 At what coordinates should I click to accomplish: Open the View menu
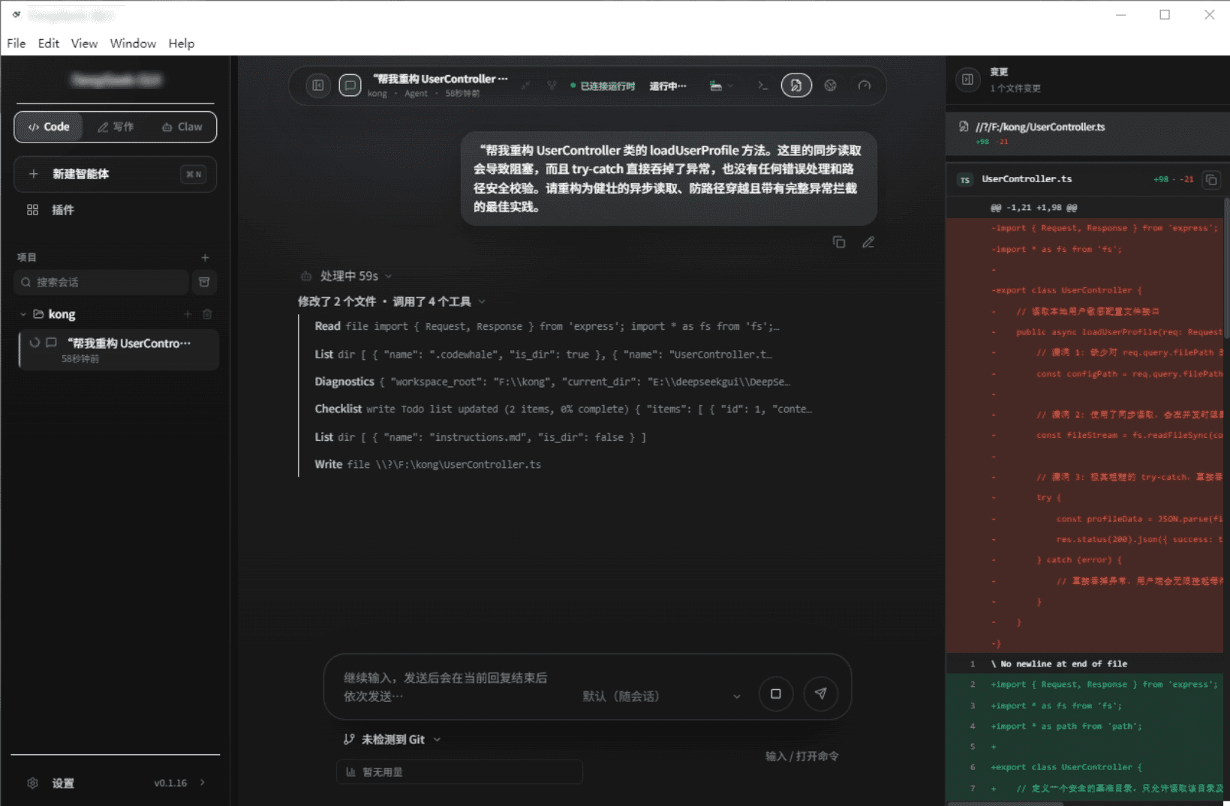coord(84,43)
